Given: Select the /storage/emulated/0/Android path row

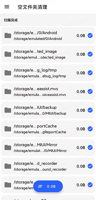Looking at the screenshot, I should coord(48,35).
